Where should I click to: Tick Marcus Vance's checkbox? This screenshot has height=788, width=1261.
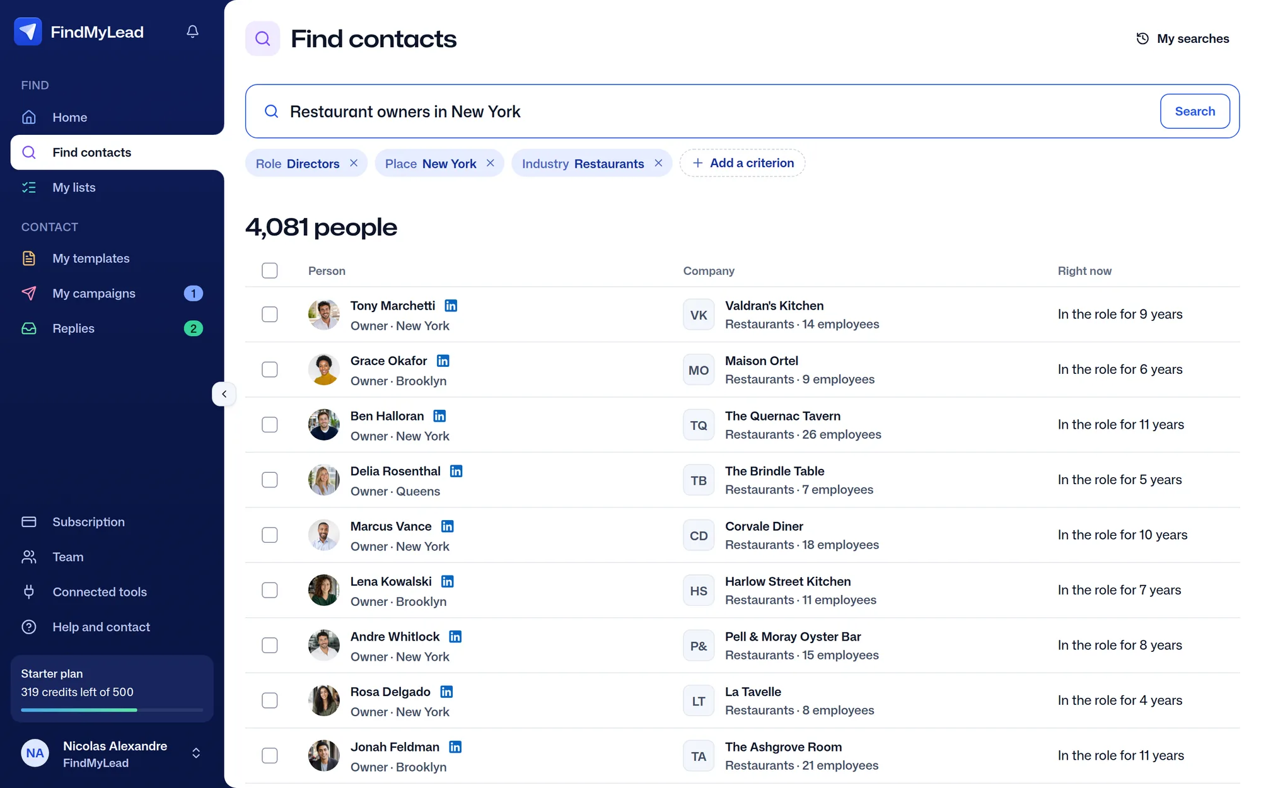[x=270, y=535]
